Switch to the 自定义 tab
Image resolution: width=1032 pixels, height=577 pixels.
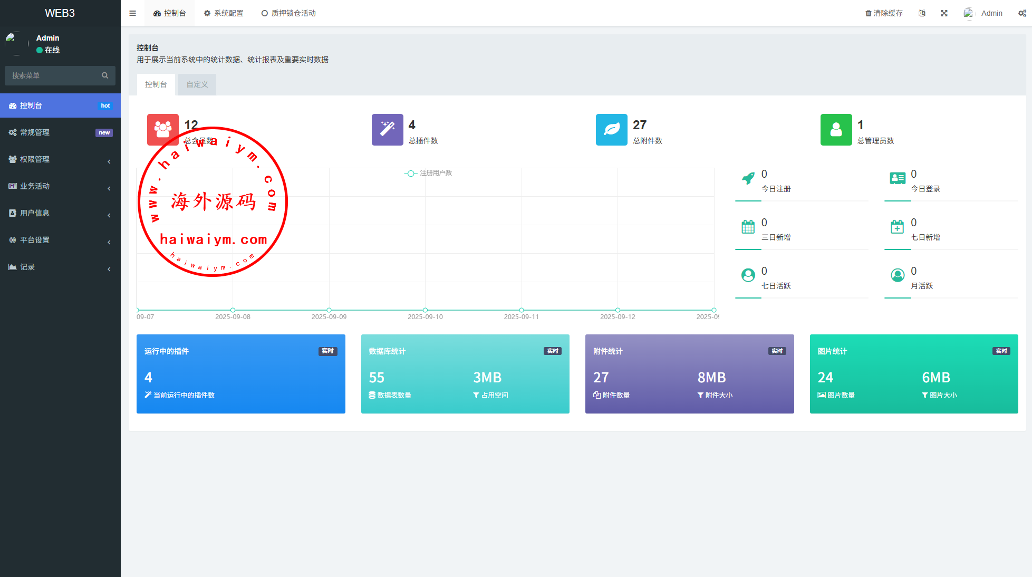[x=197, y=84]
